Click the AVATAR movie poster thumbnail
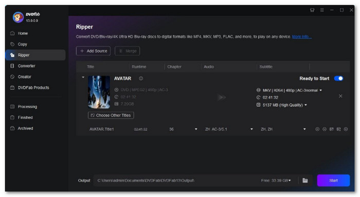This screenshot has width=360, height=197. pos(99,92)
